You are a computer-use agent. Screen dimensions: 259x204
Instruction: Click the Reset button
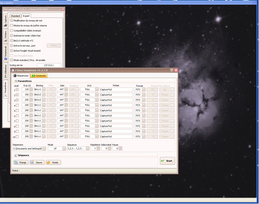53,163
